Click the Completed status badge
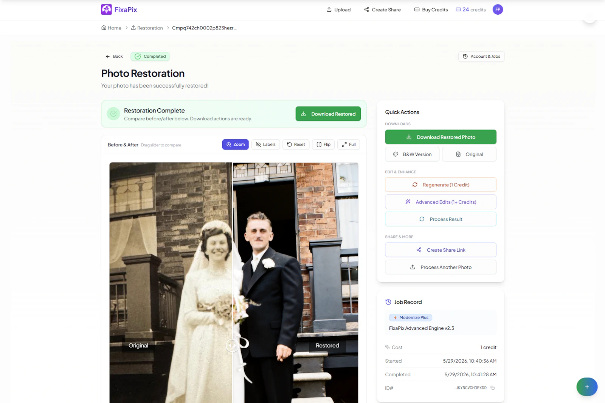 [x=150, y=56]
